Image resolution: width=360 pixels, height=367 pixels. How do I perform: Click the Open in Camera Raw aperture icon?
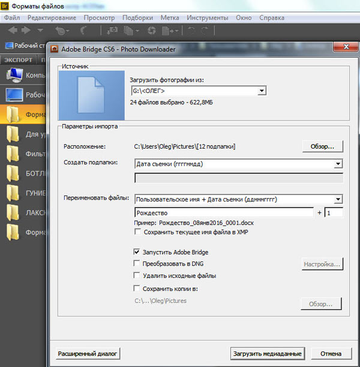[152, 31]
